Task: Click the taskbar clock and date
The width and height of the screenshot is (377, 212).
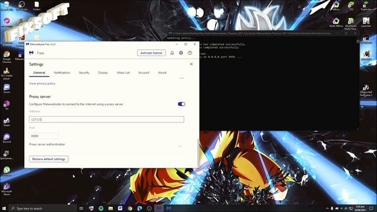Action: coord(360,208)
